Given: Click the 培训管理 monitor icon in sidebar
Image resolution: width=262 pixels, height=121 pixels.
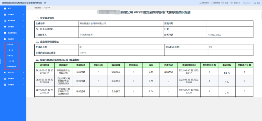Looking at the screenshot, I should [x=5, y=27].
